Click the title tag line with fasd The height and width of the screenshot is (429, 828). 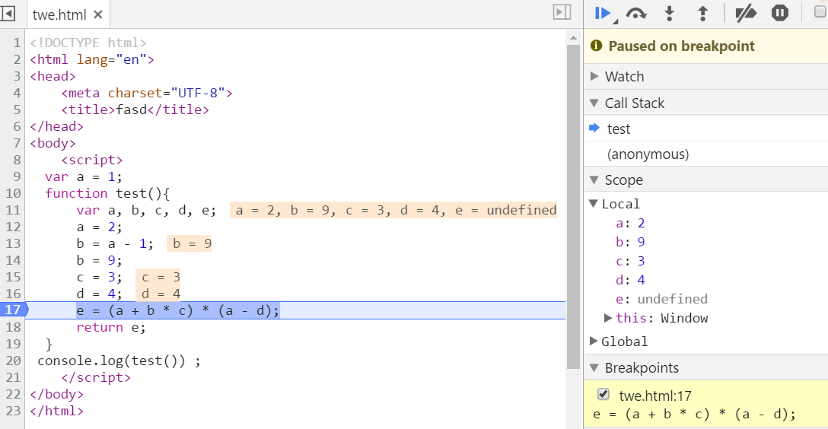click(x=135, y=110)
